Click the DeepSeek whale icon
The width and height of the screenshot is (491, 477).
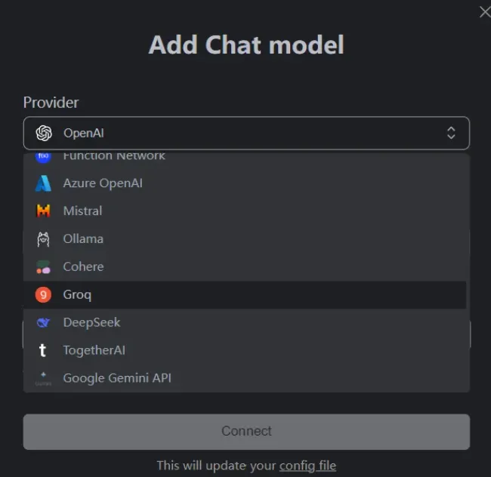(43, 322)
